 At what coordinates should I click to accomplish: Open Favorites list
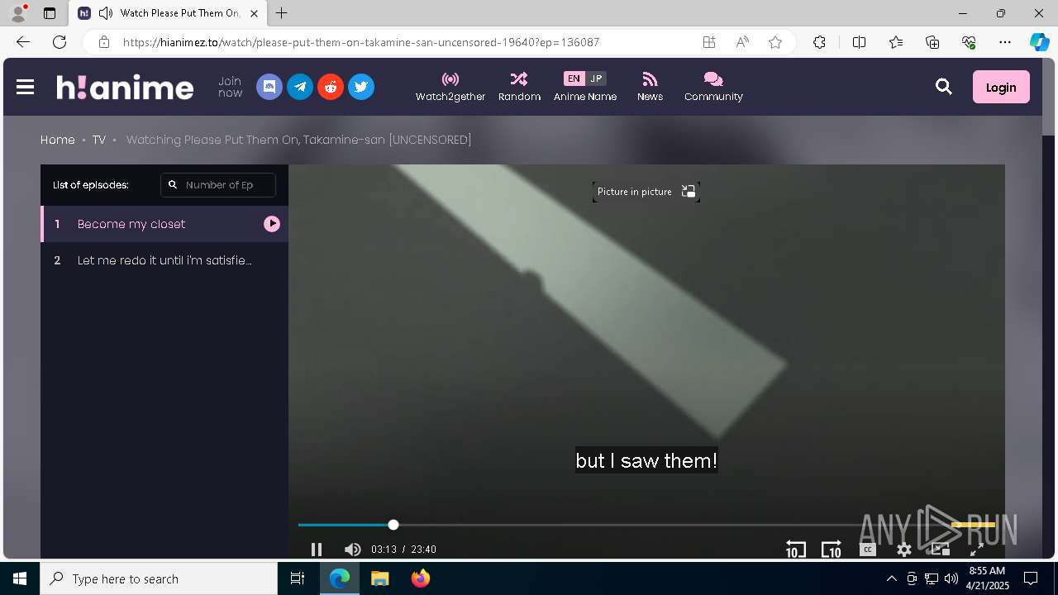click(x=896, y=42)
